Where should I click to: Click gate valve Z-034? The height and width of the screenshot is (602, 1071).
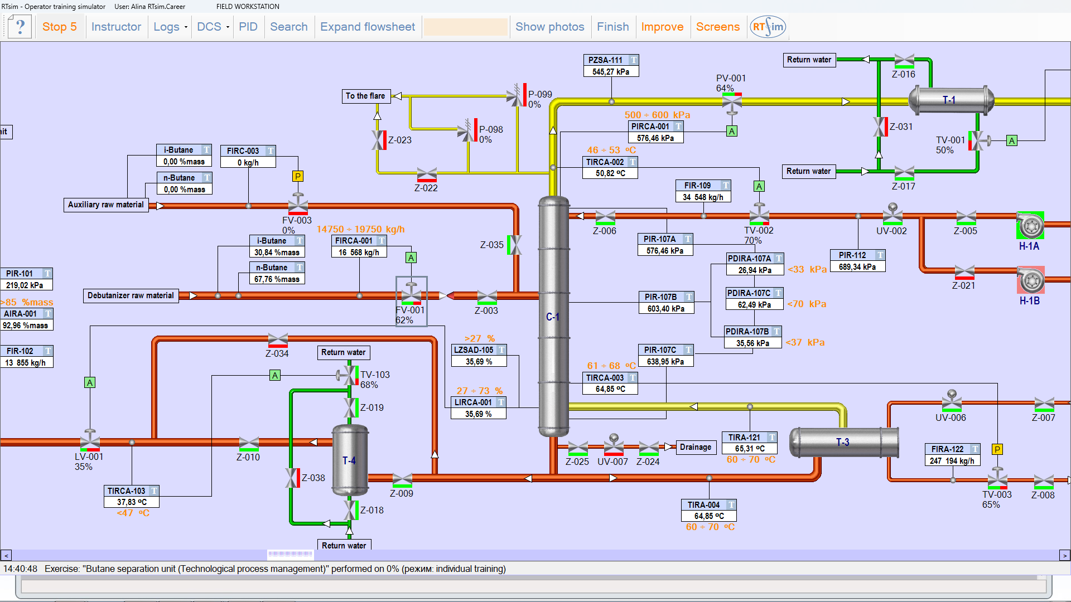pos(278,339)
